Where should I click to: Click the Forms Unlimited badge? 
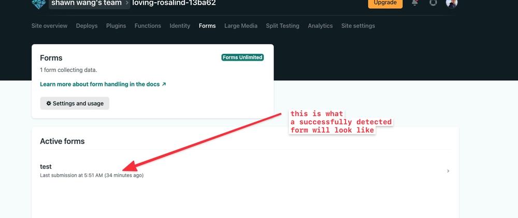[242, 57]
